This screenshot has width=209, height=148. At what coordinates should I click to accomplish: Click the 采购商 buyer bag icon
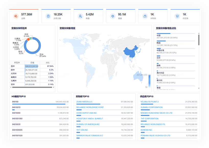click(145, 16)
